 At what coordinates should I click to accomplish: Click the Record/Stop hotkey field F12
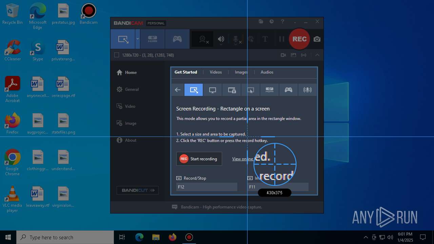(x=207, y=187)
